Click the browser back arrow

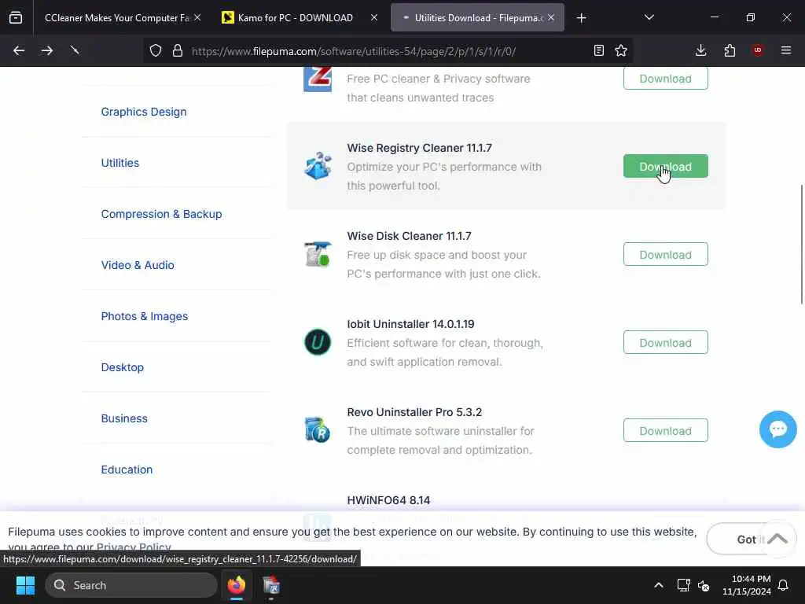click(x=19, y=50)
